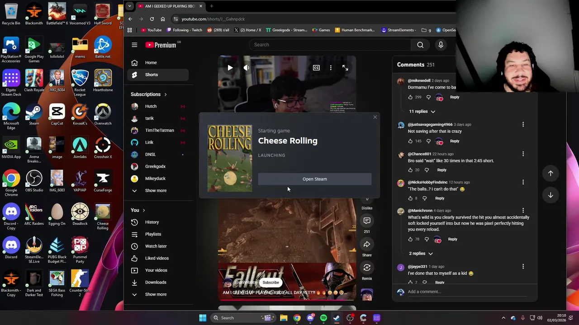
Task: Expand the lower Show more under Downloads
Action: (158, 294)
